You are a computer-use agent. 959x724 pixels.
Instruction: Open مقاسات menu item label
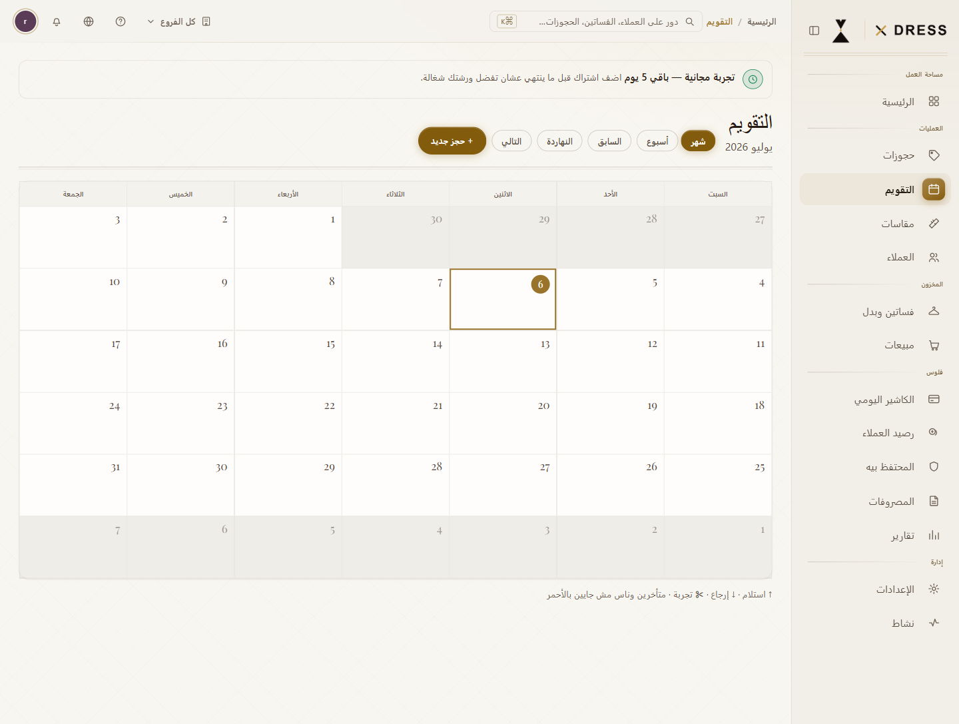click(898, 224)
